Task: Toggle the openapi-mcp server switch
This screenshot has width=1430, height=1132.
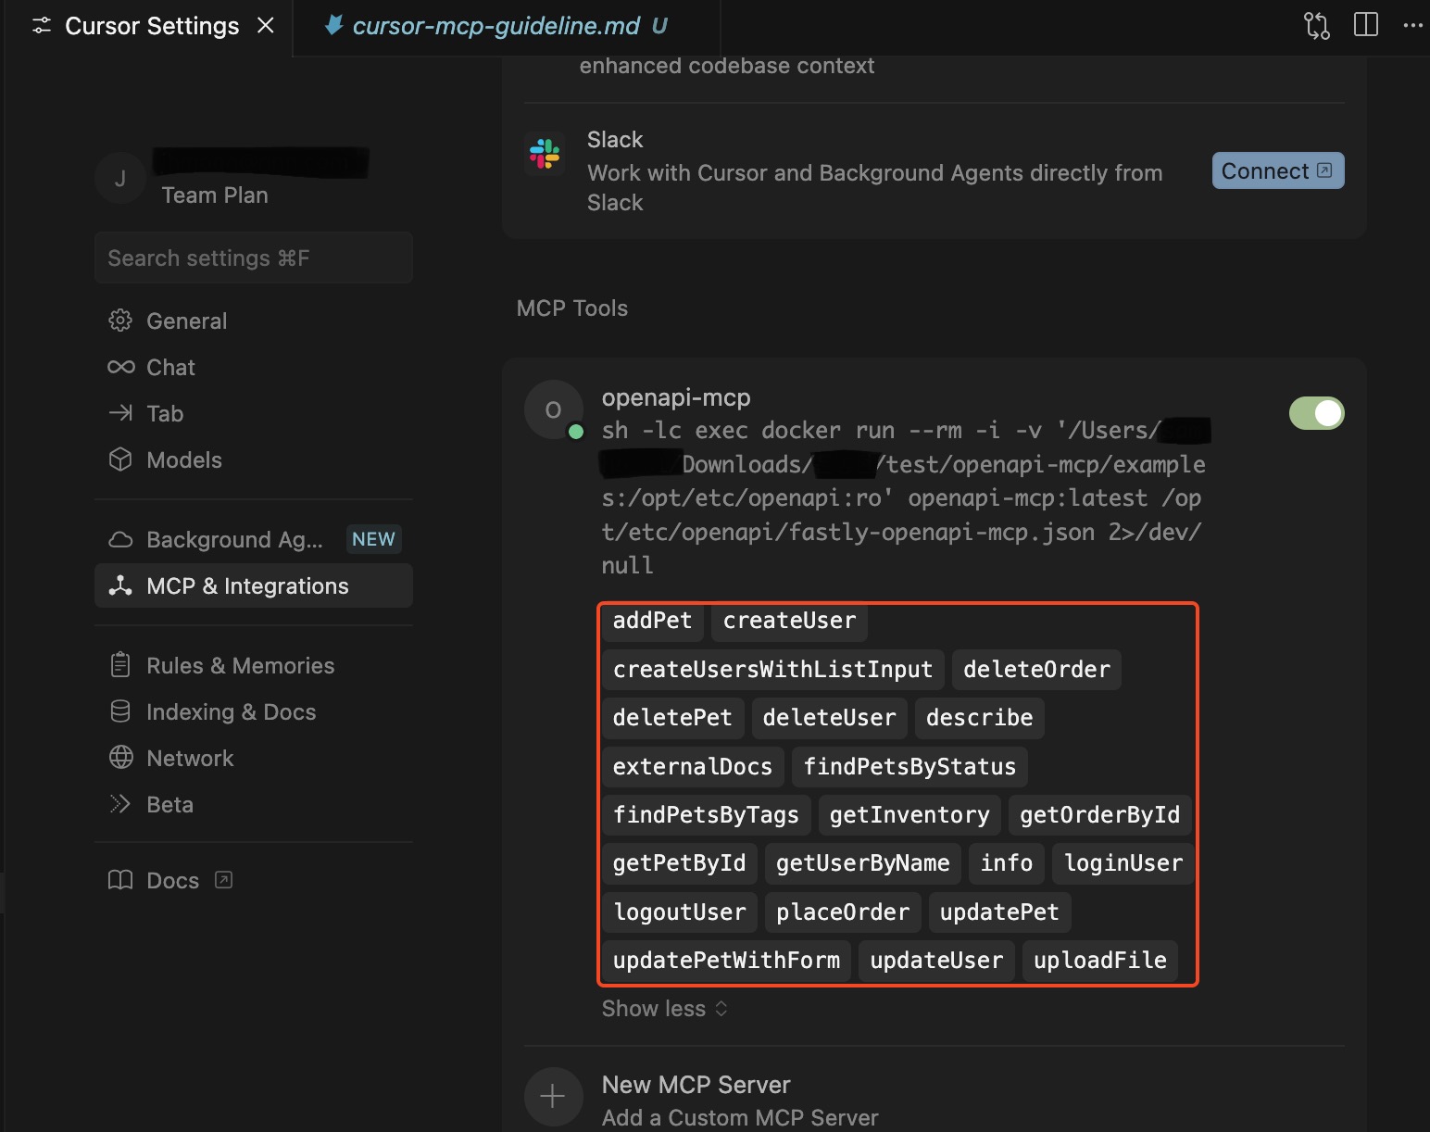Action: pyautogui.click(x=1317, y=413)
